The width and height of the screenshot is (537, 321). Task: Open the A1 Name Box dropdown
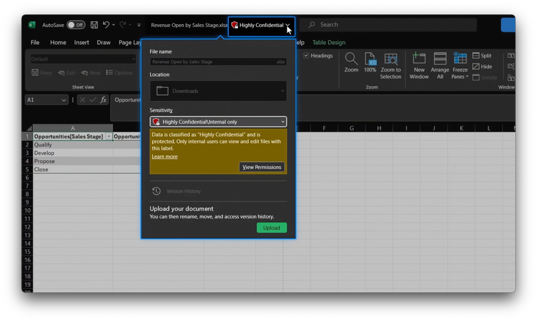(64, 100)
